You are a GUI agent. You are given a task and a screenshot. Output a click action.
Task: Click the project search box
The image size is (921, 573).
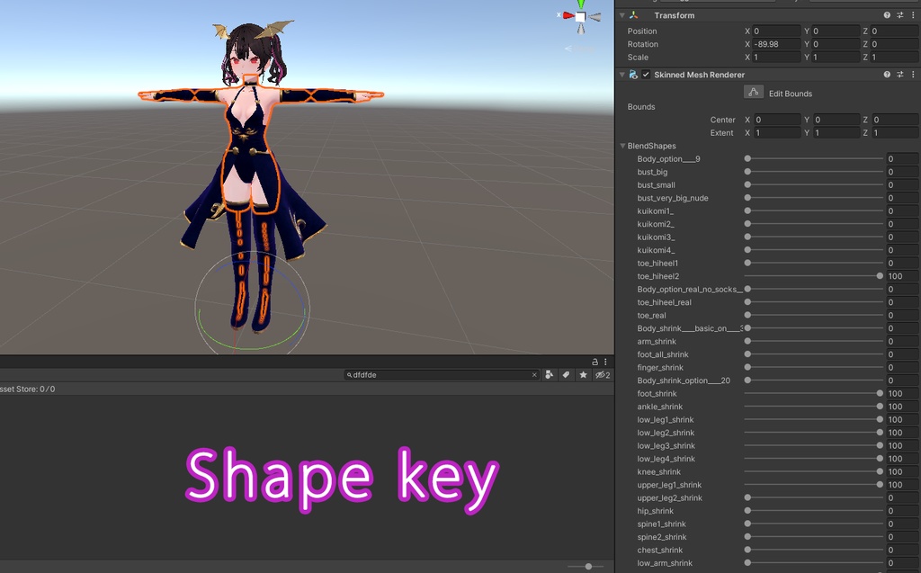tap(441, 375)
